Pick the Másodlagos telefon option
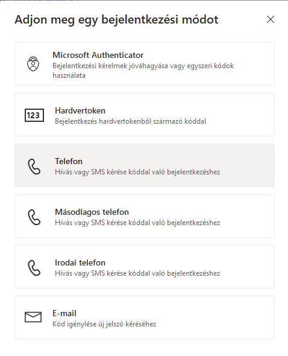 (x=145, y=216)
